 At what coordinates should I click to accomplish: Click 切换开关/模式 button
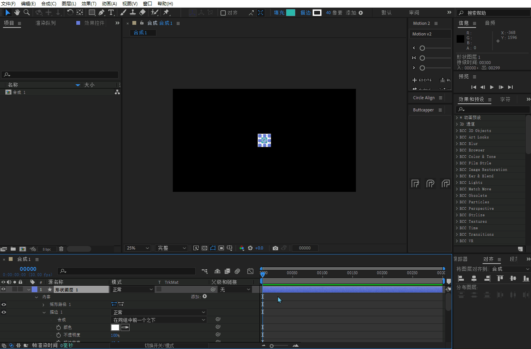(159, 346)
